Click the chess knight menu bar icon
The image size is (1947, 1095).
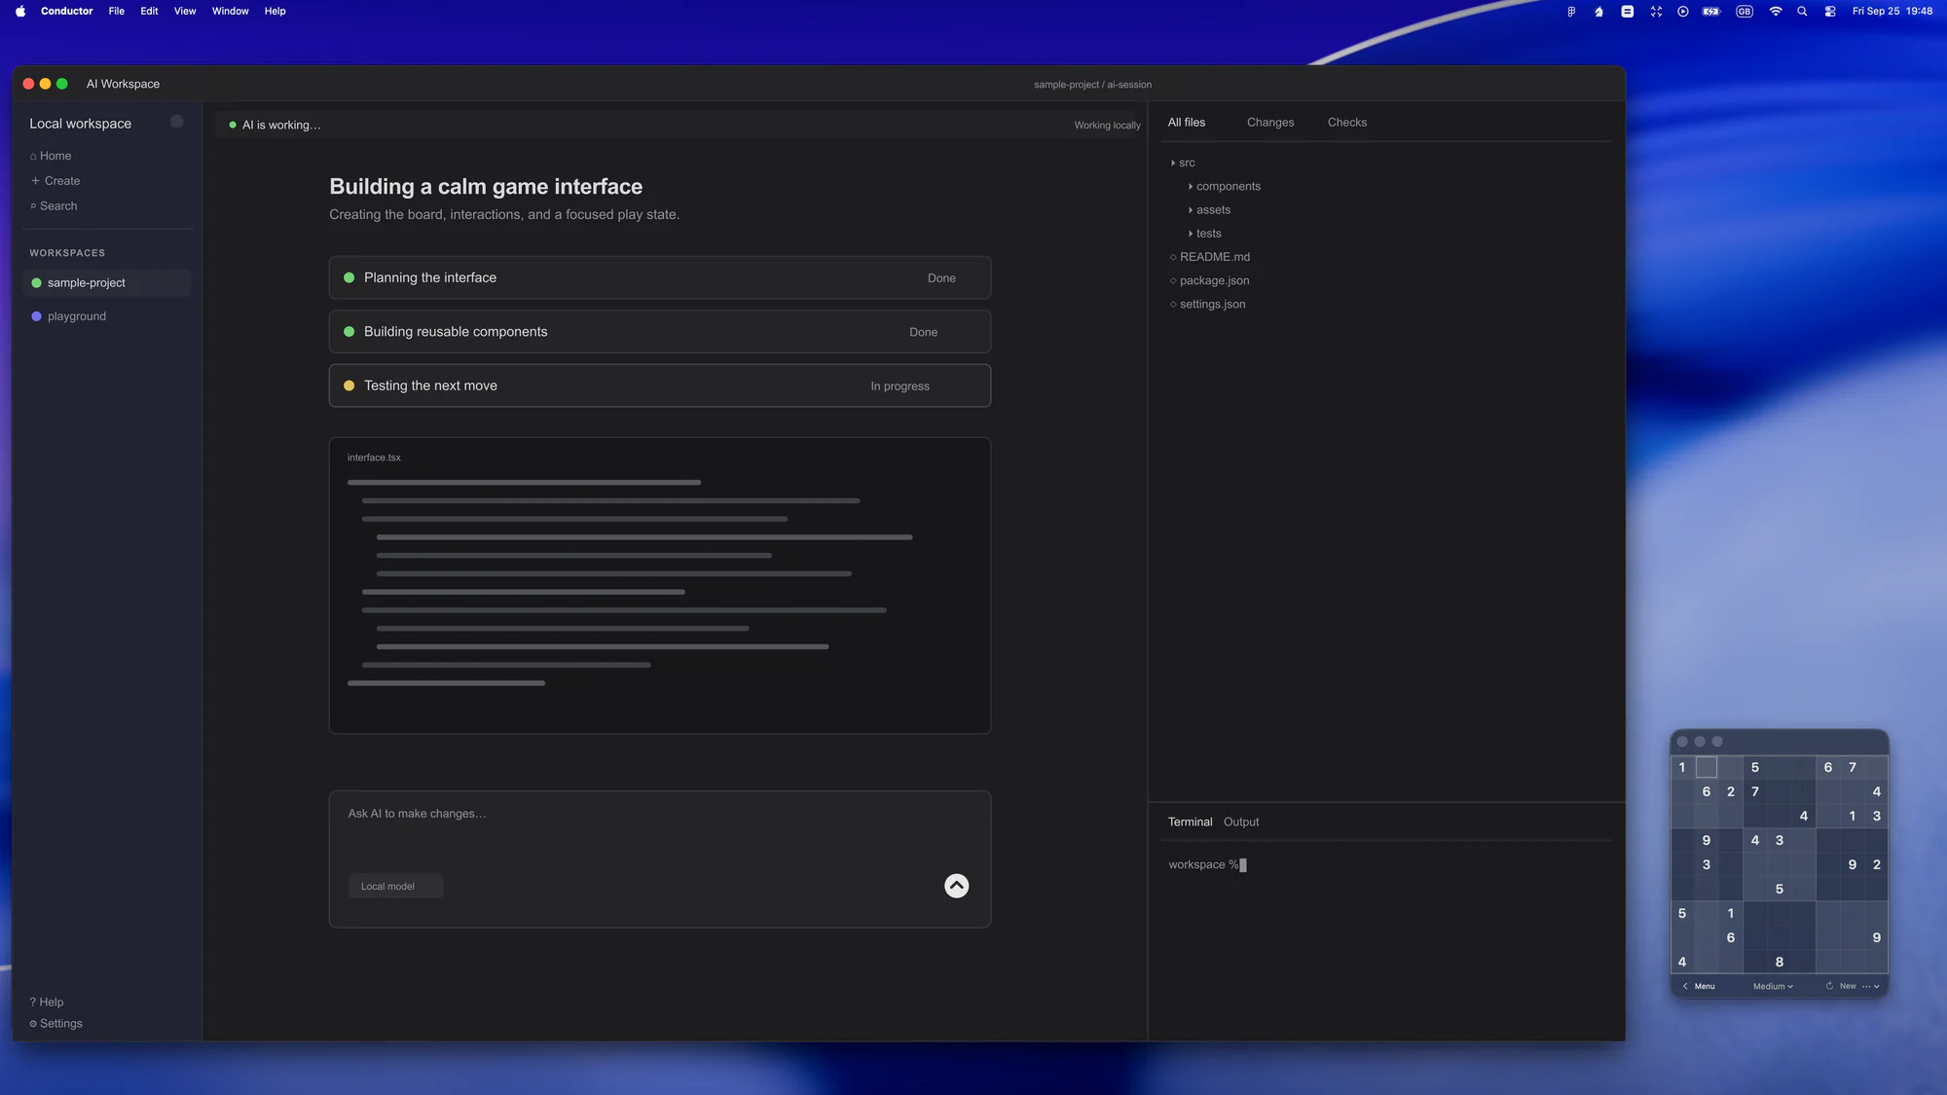(x=1598, y=12)
